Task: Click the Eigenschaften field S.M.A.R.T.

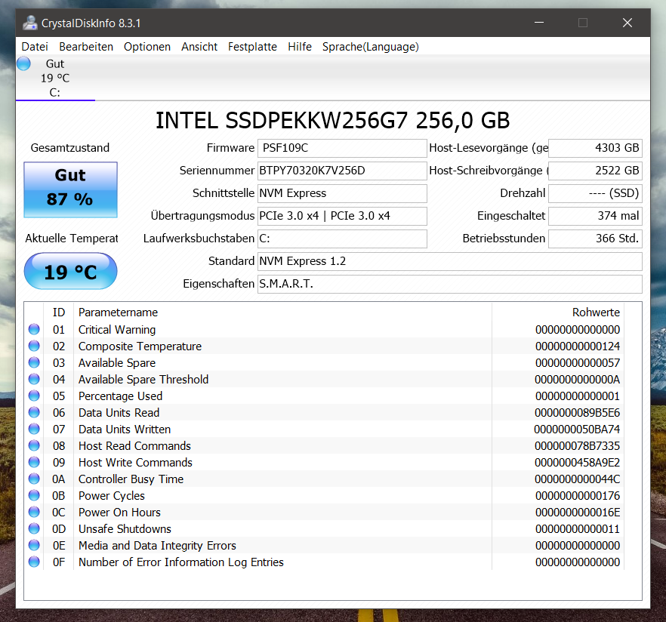Action: [x=450, y=284]
